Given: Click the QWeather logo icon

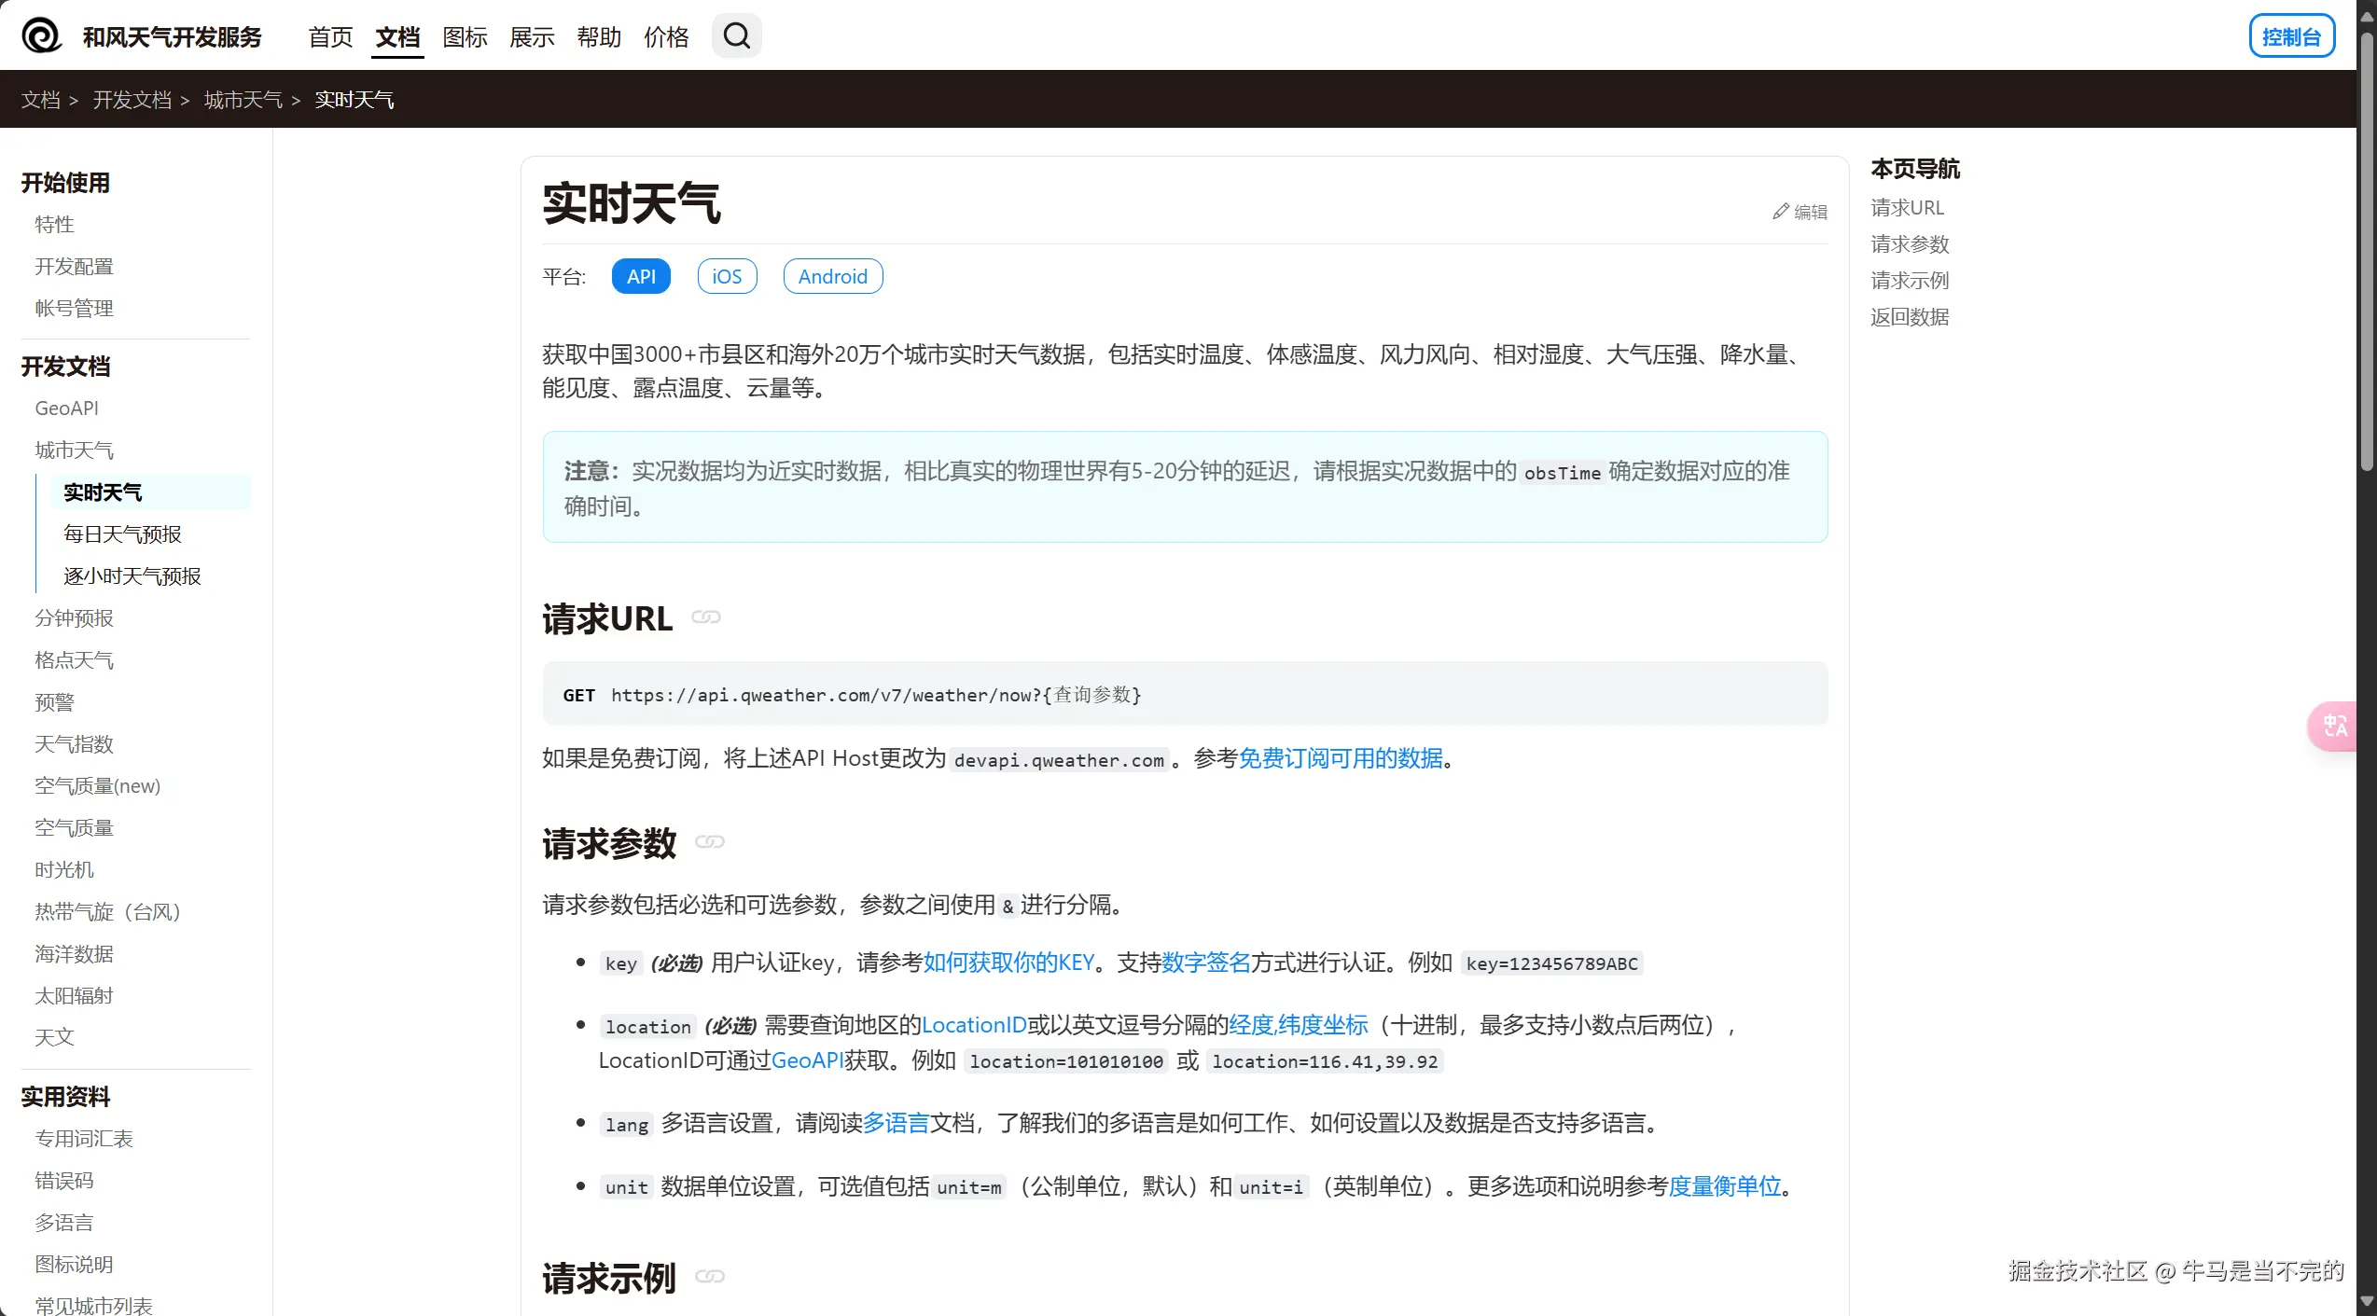Looking at the screenshot, I should [x=41, y=36].
